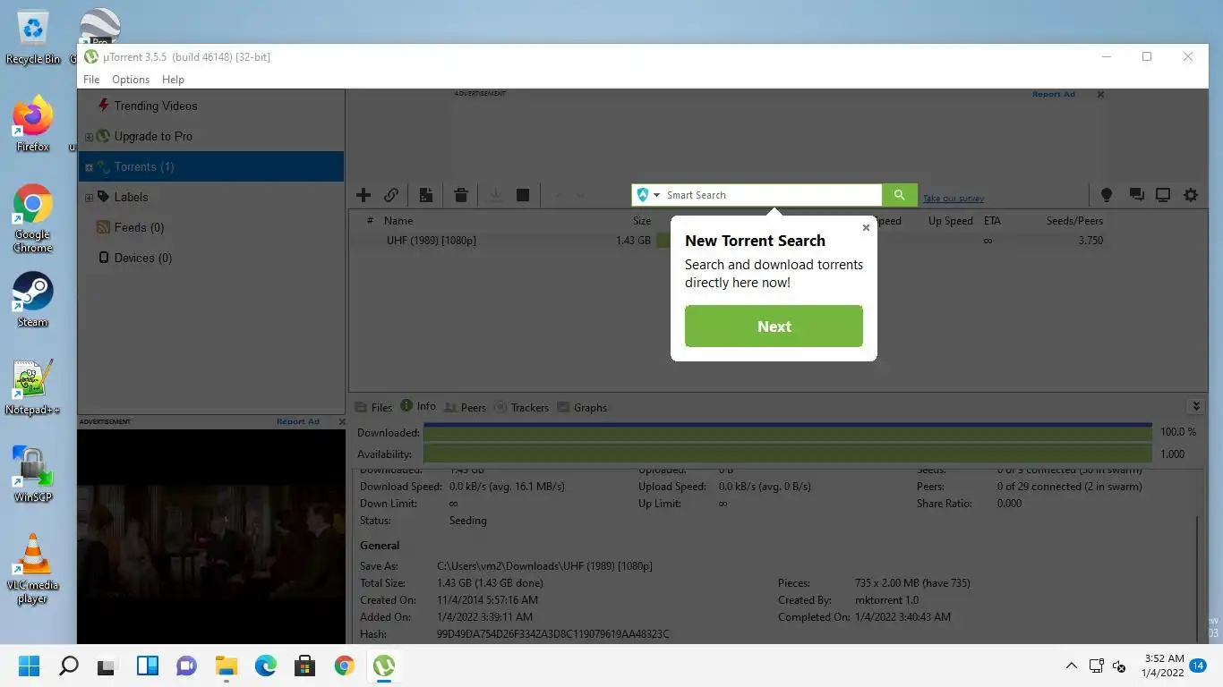1223x687 pixels.
Task: Click the Start Torrent download arrow icon
Action: [x=495, y=195]
